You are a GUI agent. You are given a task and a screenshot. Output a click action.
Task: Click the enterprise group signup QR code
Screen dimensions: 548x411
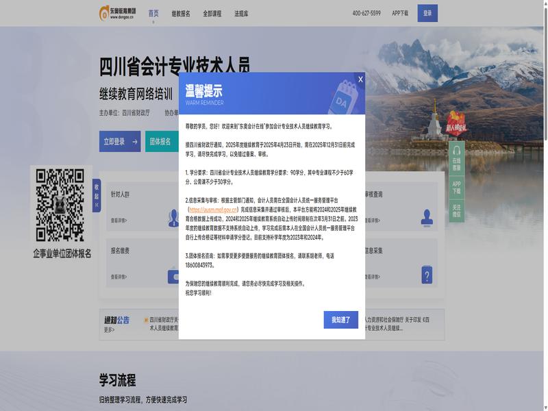62,205
